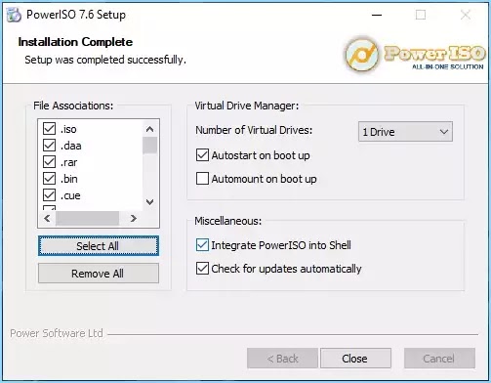491x383 pixels.
Task: Click the .rar label in file list
Action: tap(69, 162)
